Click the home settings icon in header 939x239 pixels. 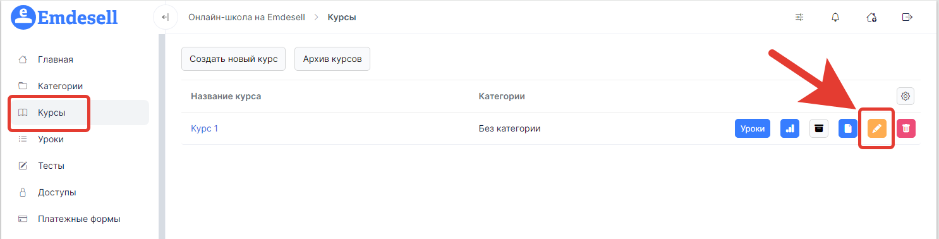(871, 17)
